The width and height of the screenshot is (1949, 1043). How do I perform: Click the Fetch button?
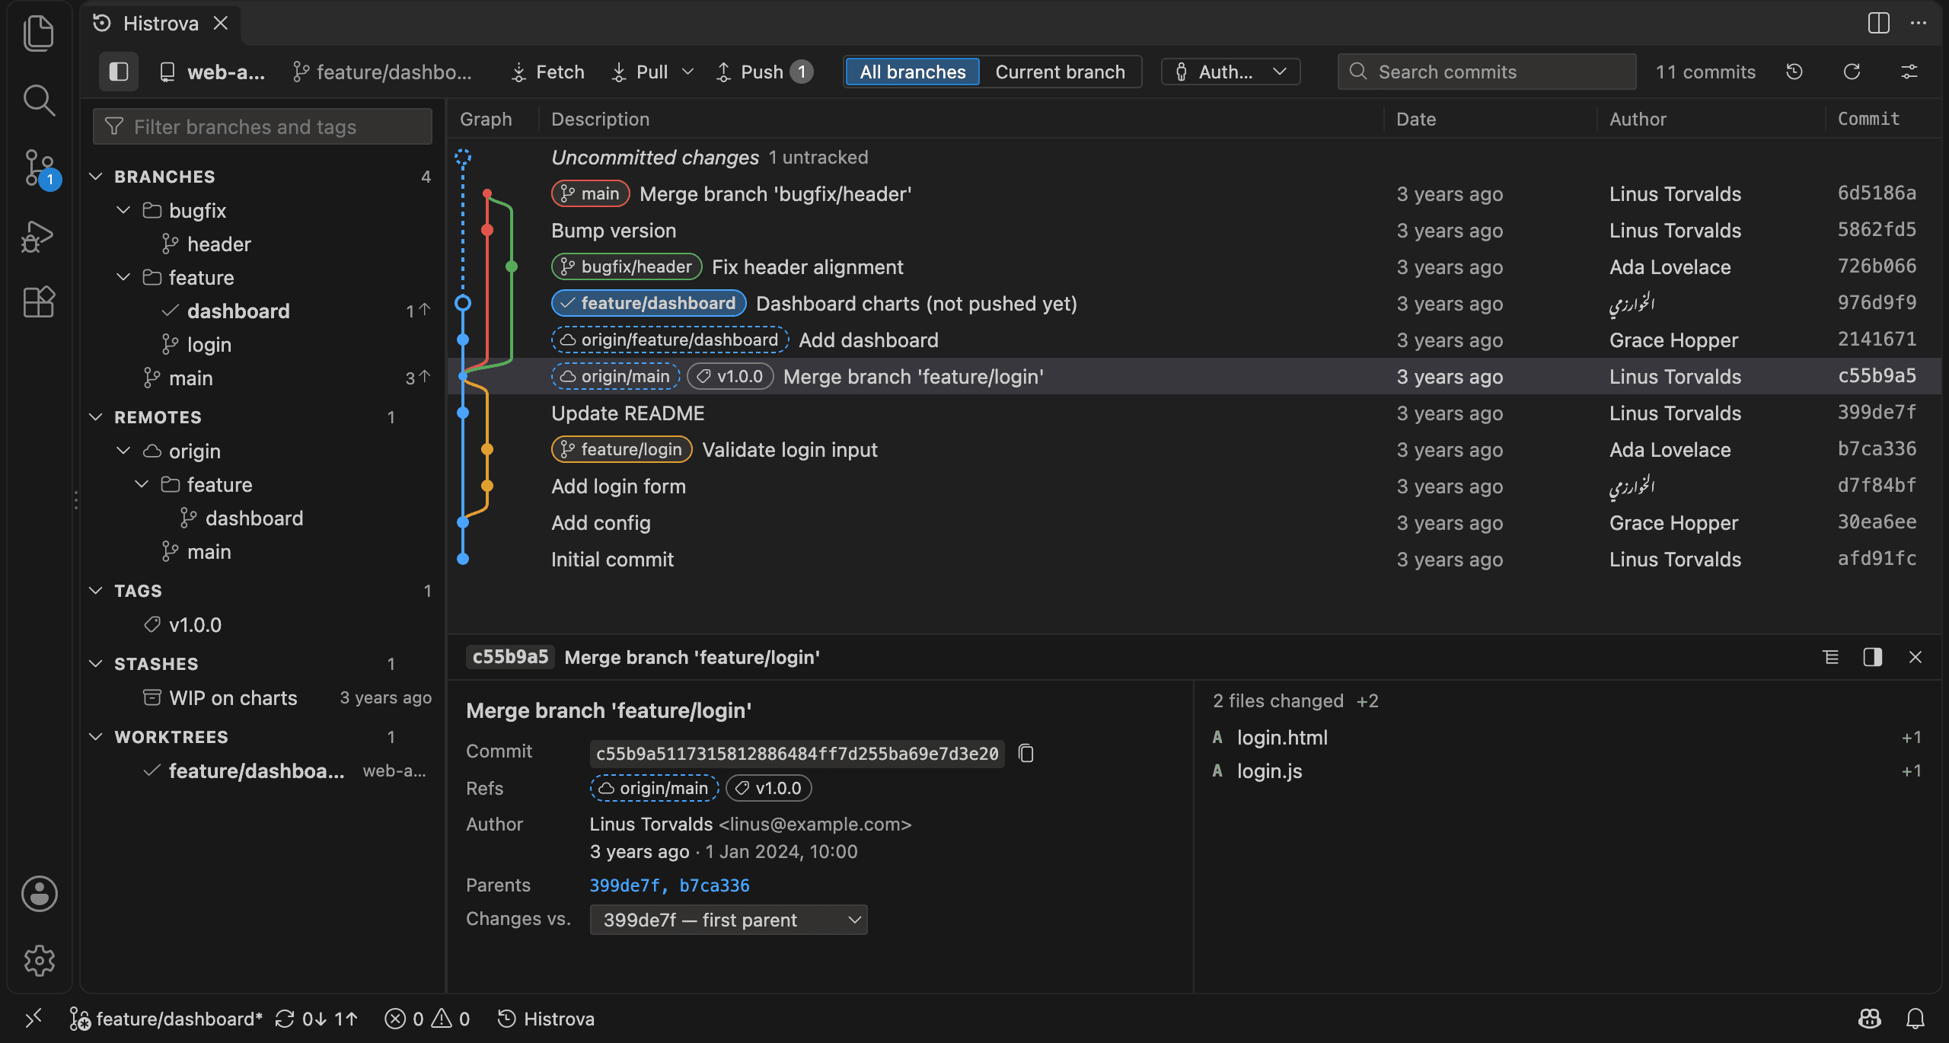click(547, 72)
